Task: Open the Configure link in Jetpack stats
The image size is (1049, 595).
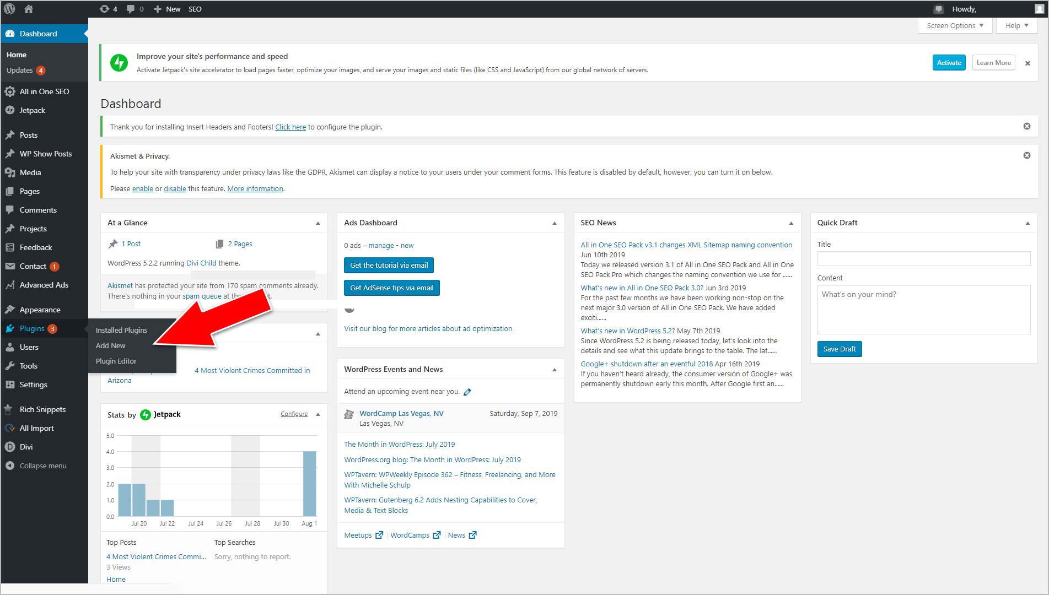Action: point(294,414)
